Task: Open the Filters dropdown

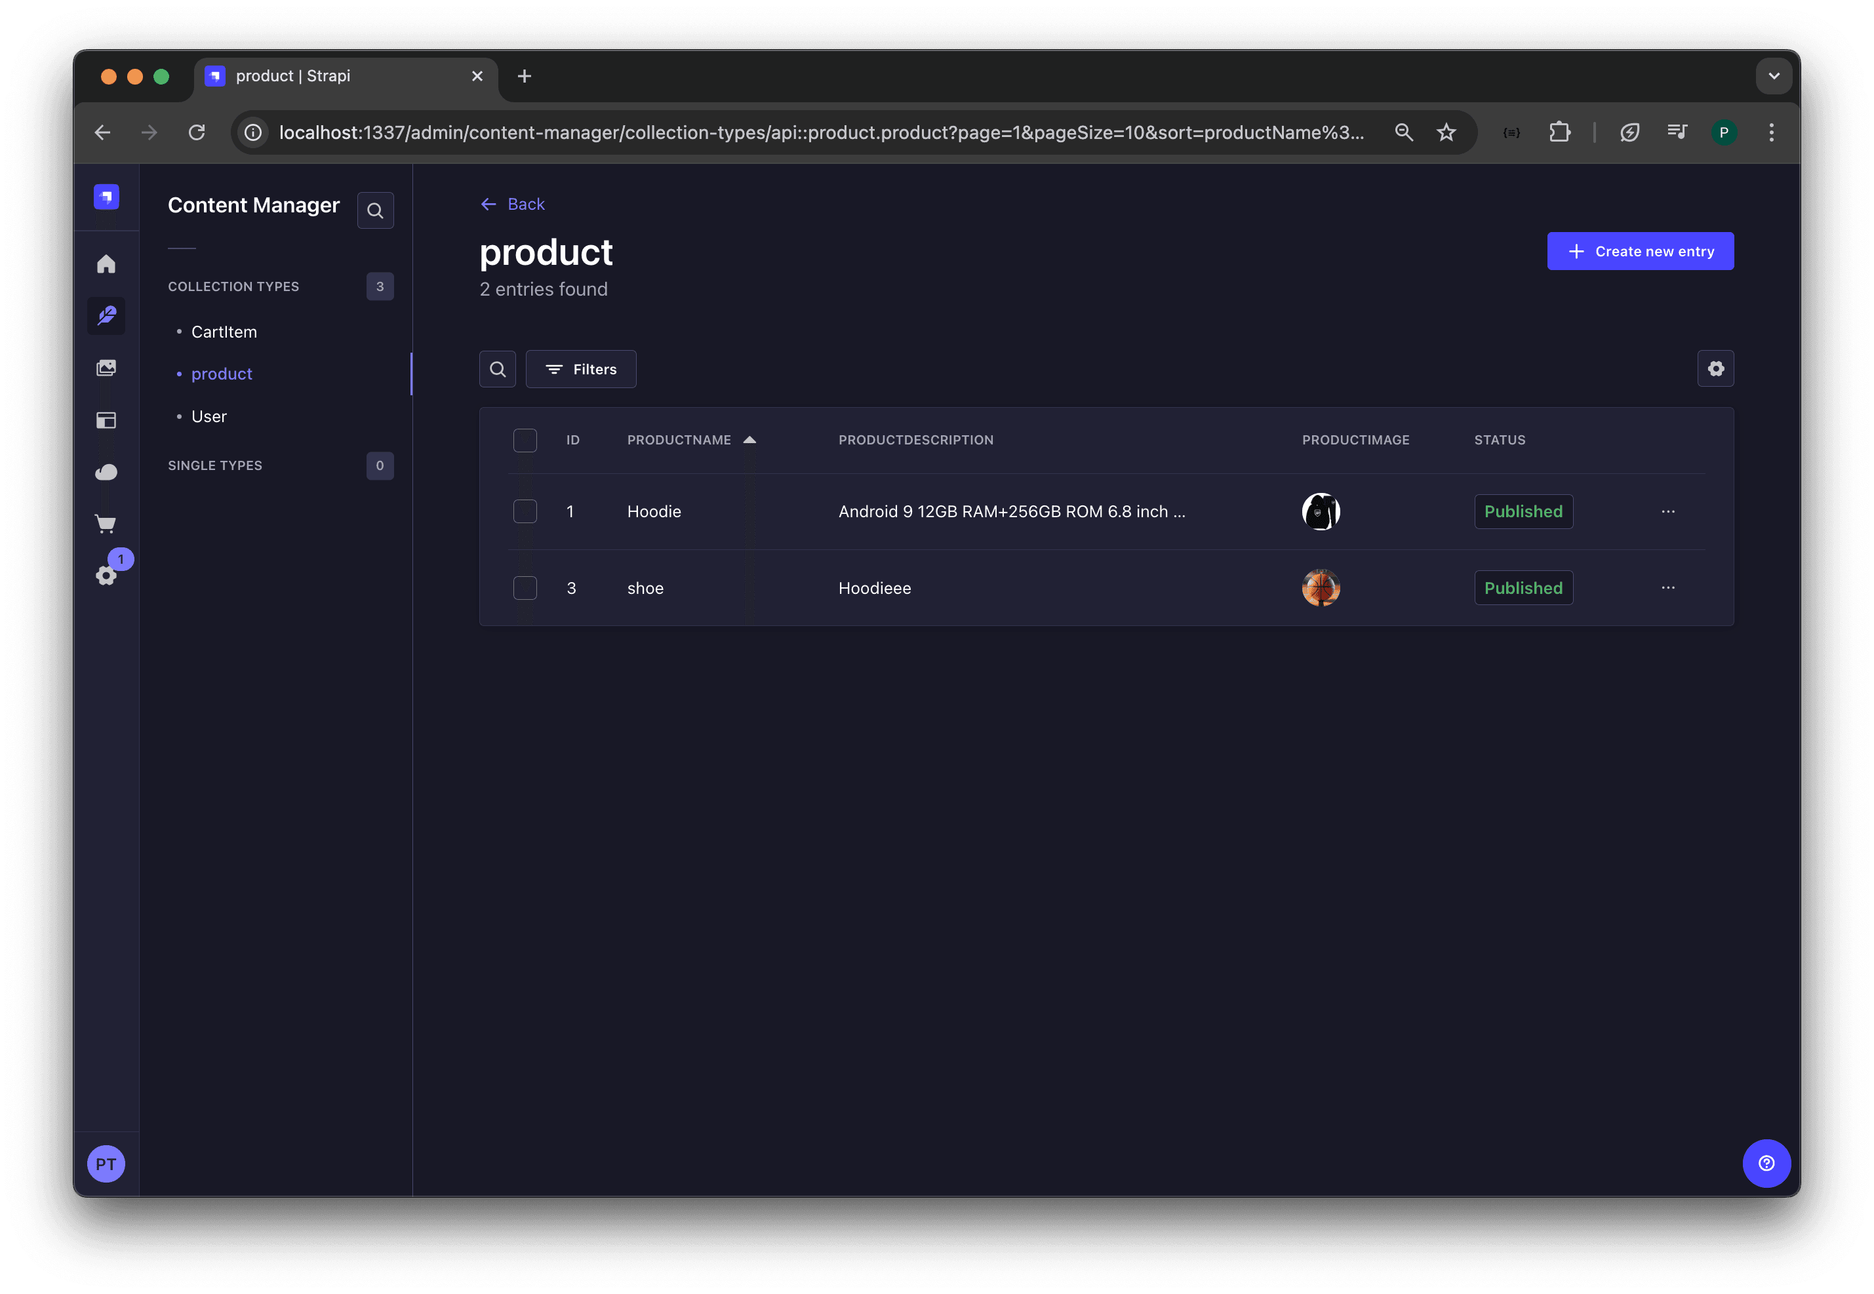Action: coord(580,369)
